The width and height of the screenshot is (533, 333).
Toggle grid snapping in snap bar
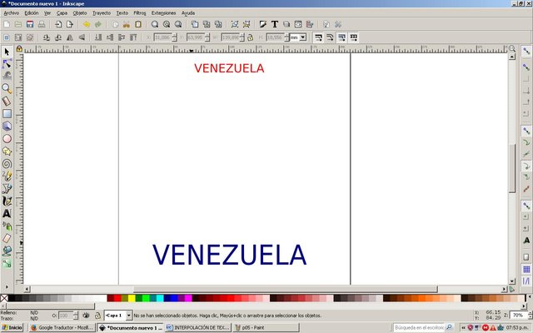(526, 270)
